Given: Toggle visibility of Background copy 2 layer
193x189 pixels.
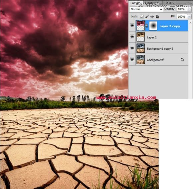Looking at the screenshot, I should 132,48.
